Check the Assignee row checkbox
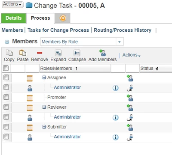172x155 pixels. click(x=6, y=77)
